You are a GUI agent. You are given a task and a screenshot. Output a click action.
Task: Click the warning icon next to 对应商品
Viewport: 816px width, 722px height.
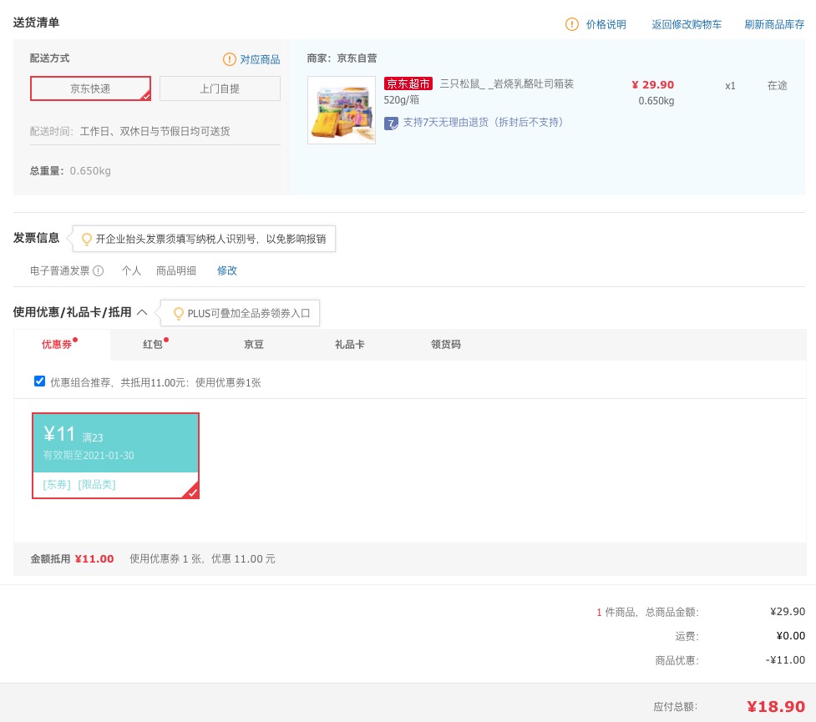(229, 59)
